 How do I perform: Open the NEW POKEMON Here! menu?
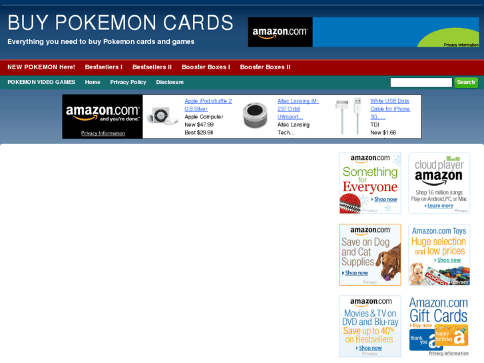tap(41, 67)
